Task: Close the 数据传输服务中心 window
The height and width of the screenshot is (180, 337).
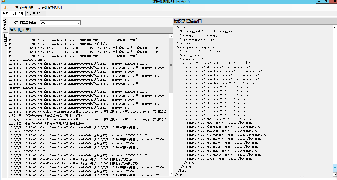Action: 333,1
